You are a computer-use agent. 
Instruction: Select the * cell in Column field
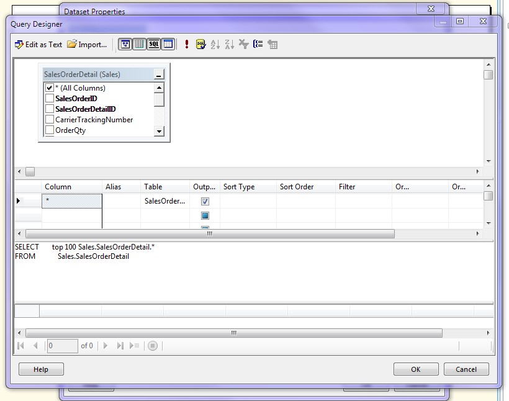click(72, 201)
